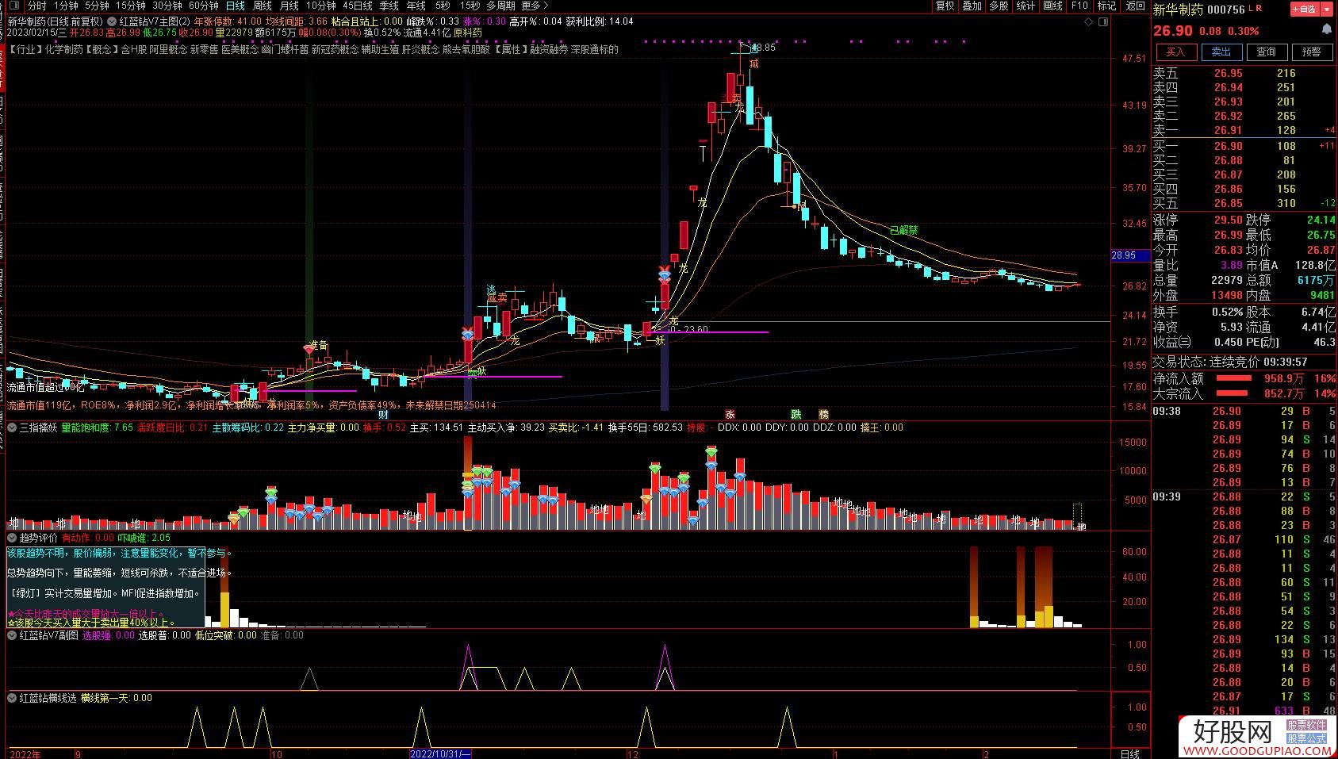This screenshot has width=1338, height=759.
Task: Click the 返回 back button
Action: (1135, 6)
